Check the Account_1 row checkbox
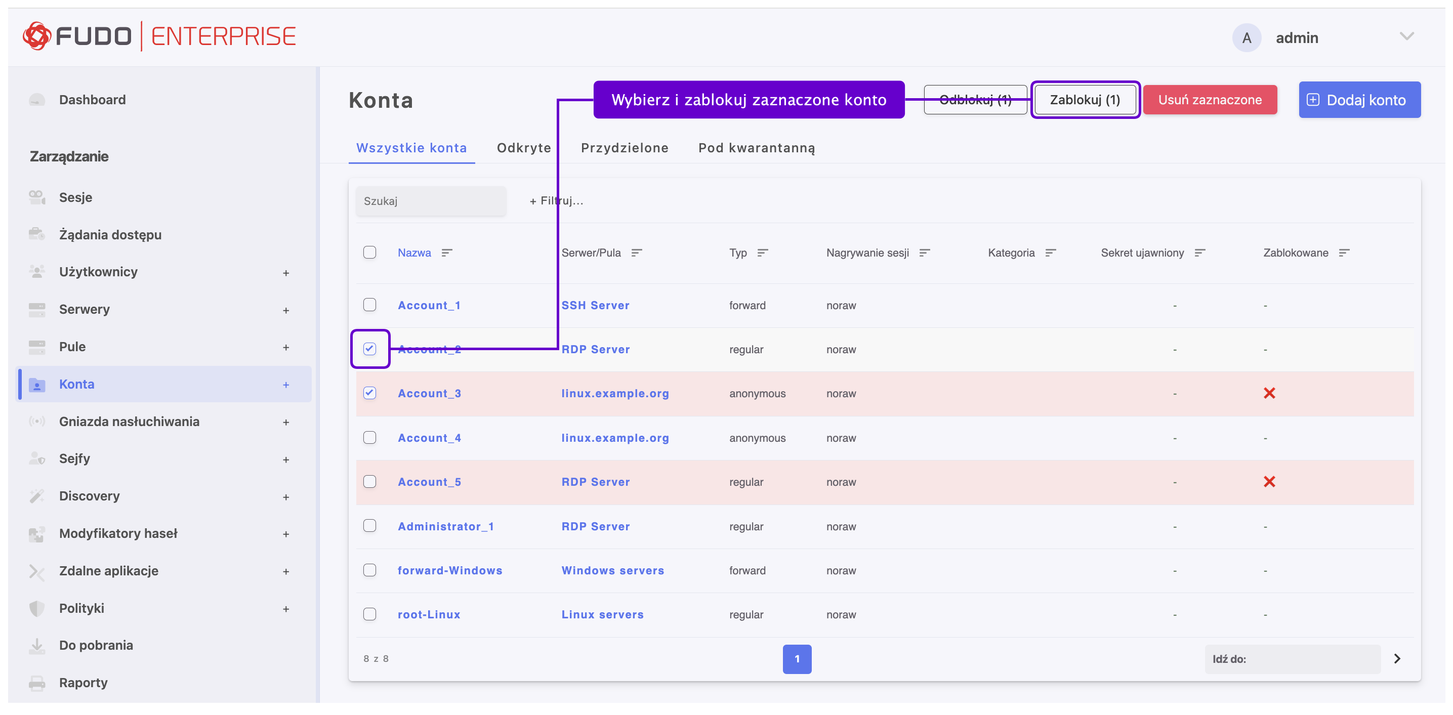Screen dimensions: 1453x715 pyautogui.click(x=369, y=305)
